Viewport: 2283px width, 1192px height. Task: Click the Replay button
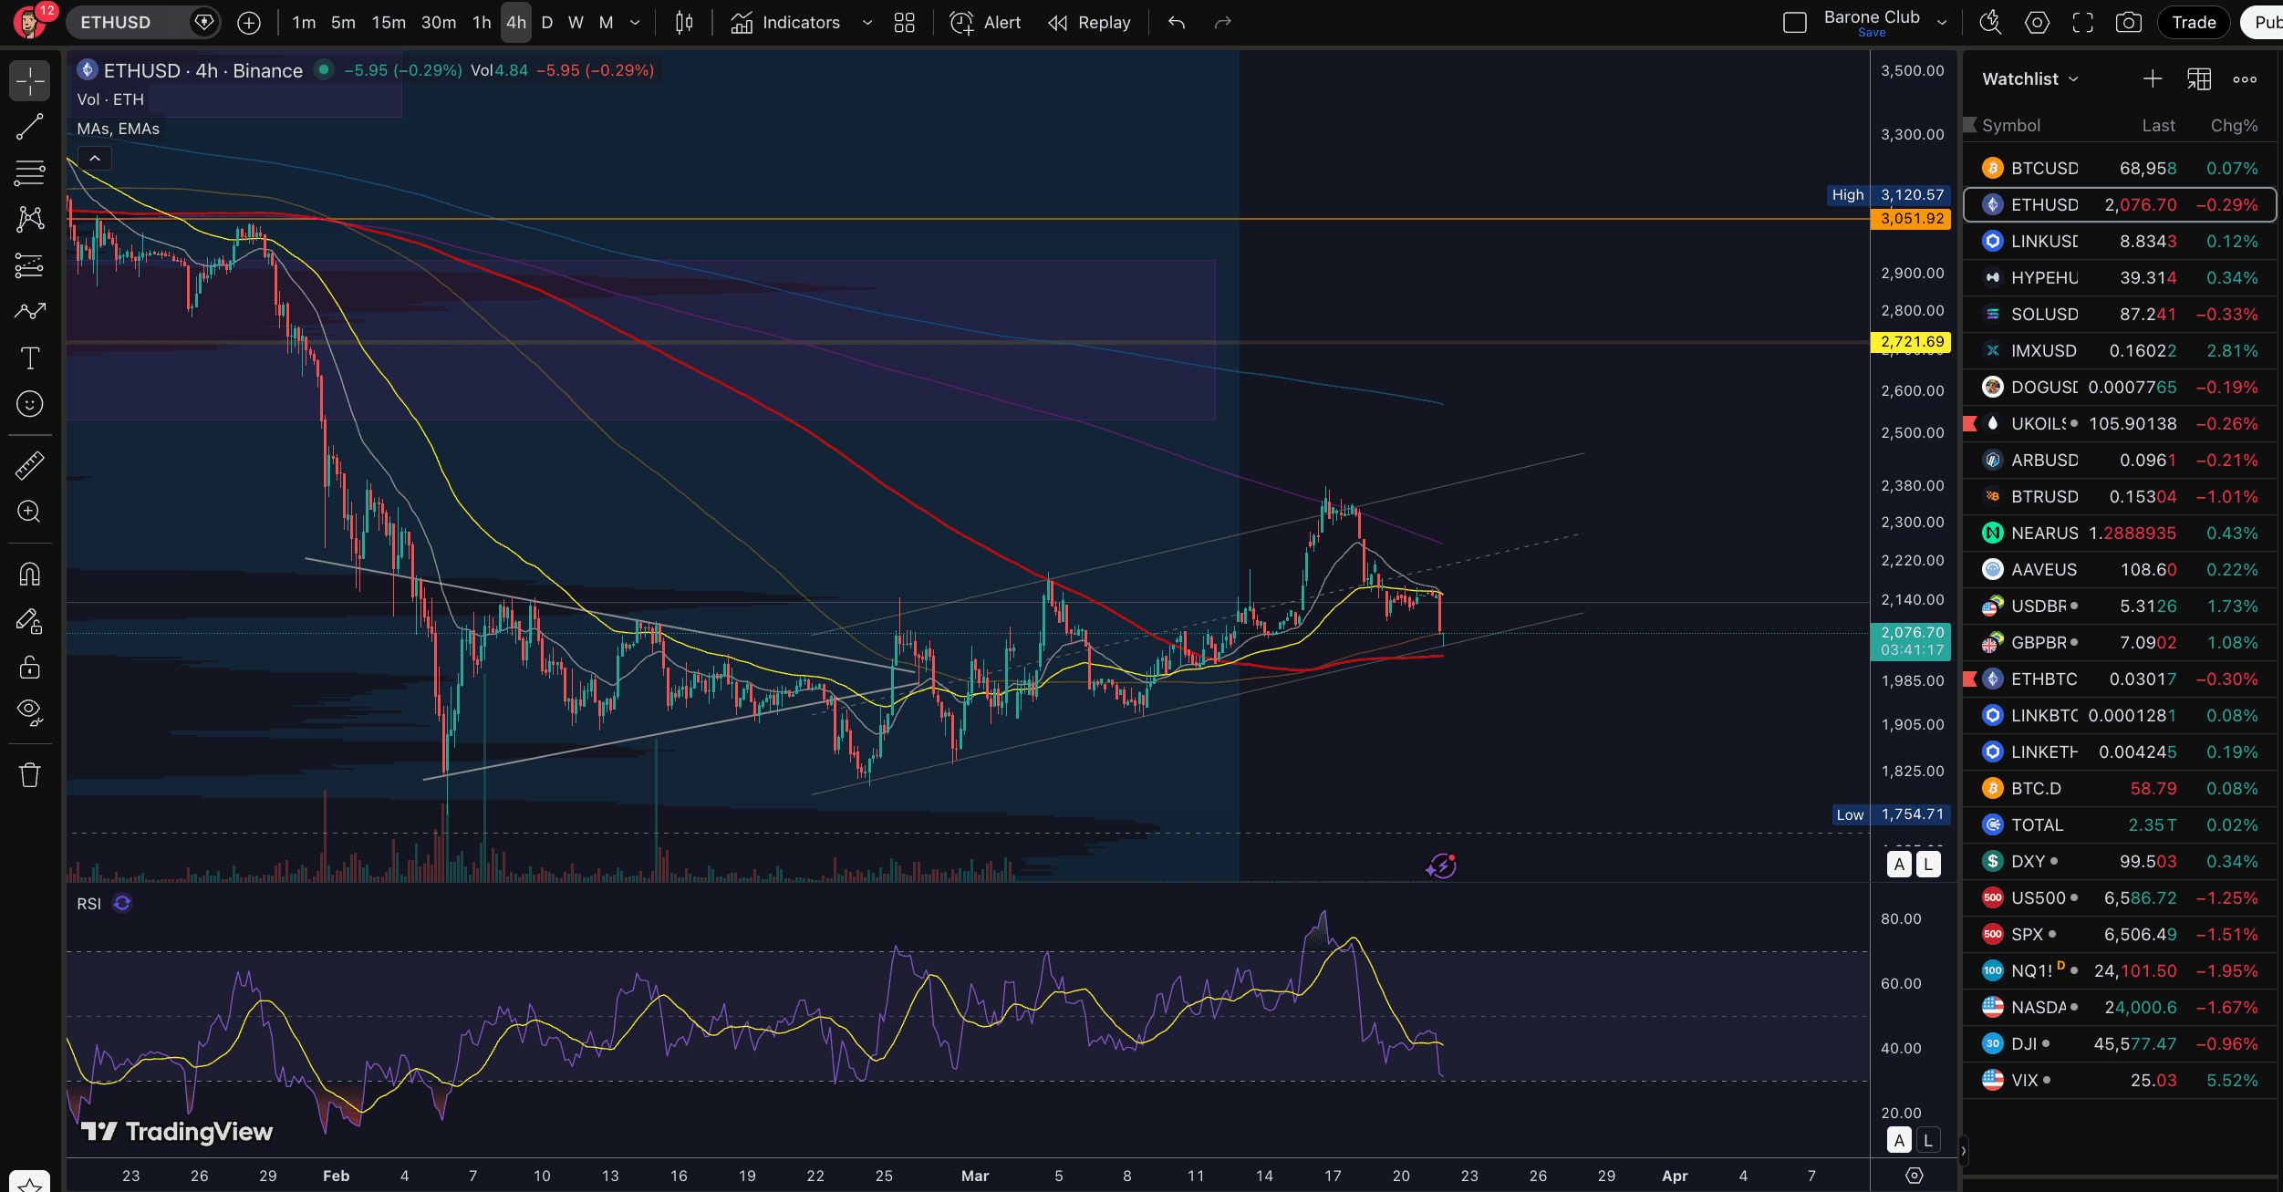tap(1089, 23)
